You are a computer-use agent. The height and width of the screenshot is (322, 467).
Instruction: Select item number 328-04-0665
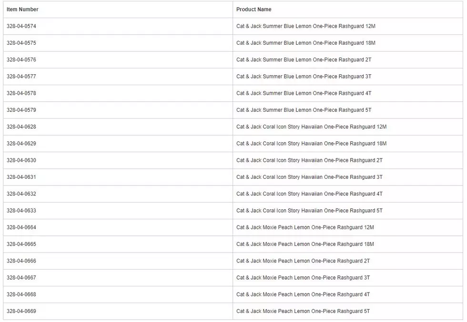pyautogui.click(x=21, y=244)
